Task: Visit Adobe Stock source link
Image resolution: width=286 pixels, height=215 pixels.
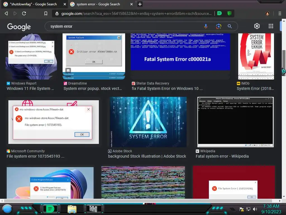Action: (122, 151)
